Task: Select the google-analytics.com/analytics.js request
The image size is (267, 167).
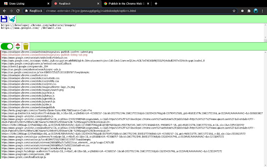Action: (28, 116)
